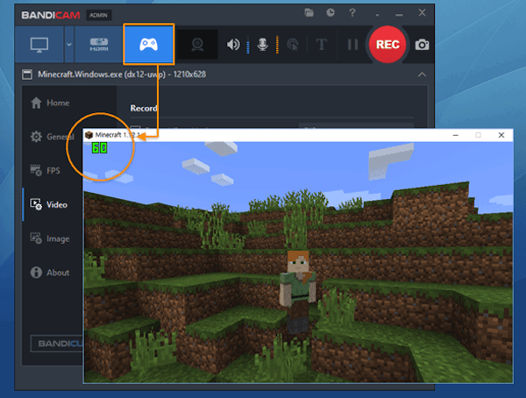The height and width of the screenshot is (398, 526).
Task: Click the BANDICAM logo
Action: click(51, 15)
